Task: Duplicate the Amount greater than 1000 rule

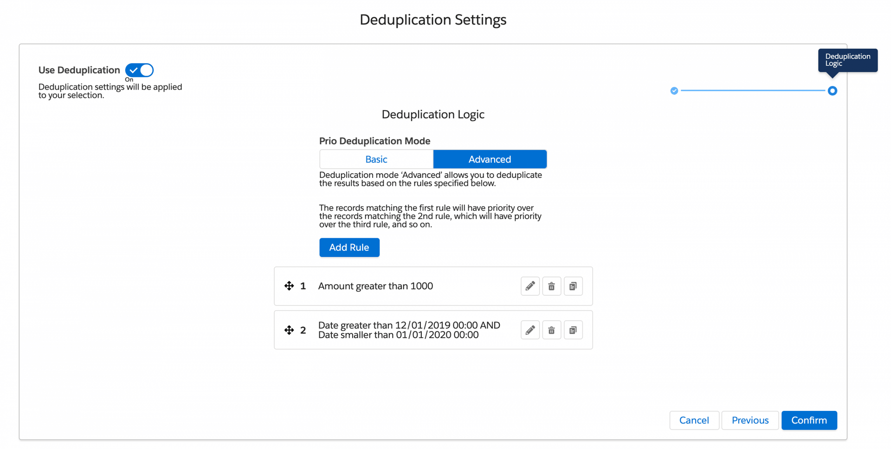Action: [573, 286]
